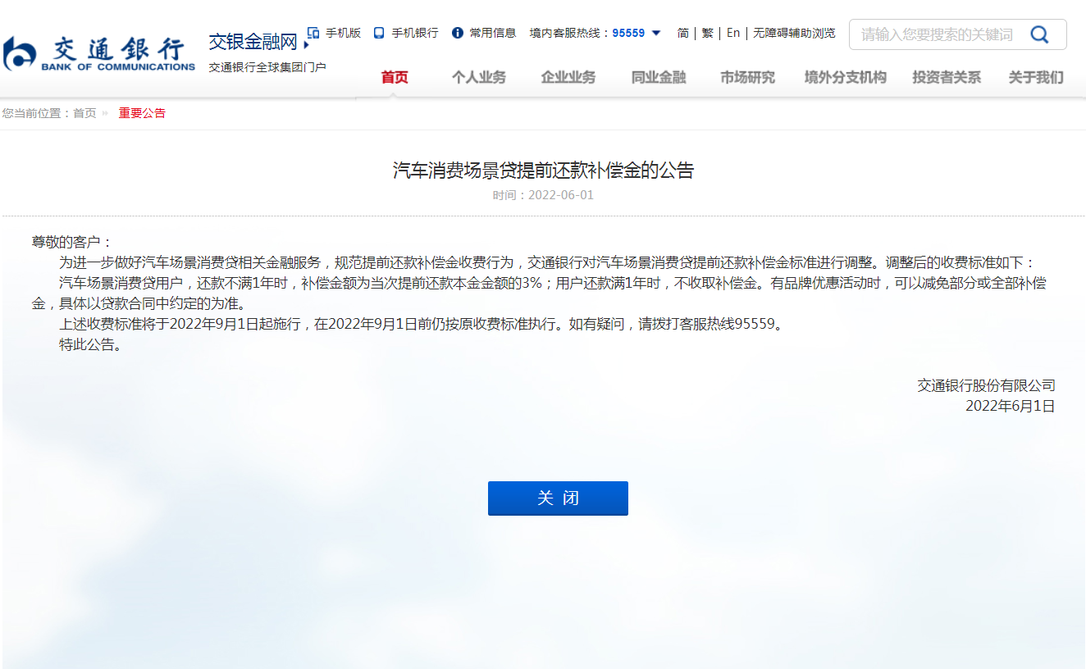Open the 企业业务 menu
The width and height of the screenshot is (1086, 669).
tap(568, 77)
